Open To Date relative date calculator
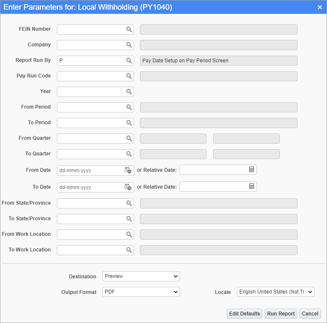This screenshot has width=327, height=323. click(252, 186)
